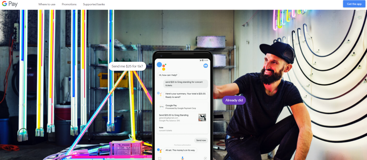The image size is (367, 160).
Task: Click the phone status bar battery icon
Action: pos(202,60)
